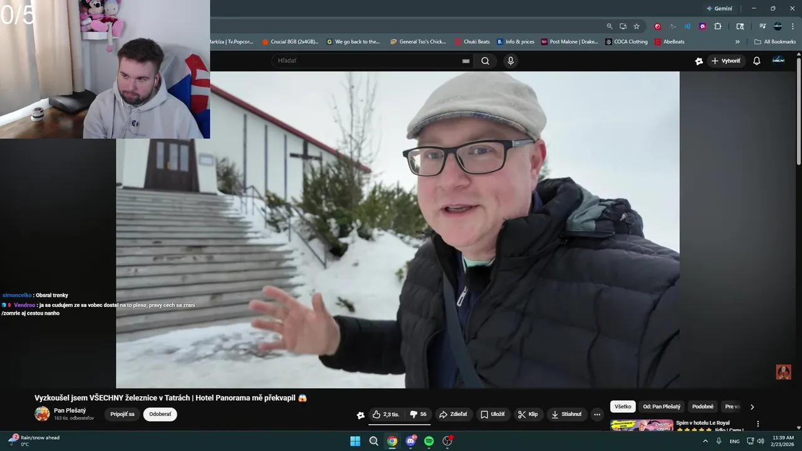Click the Odoberať subscribe button
The height and width of the screenshot is (451, 802).
(160, 414)
